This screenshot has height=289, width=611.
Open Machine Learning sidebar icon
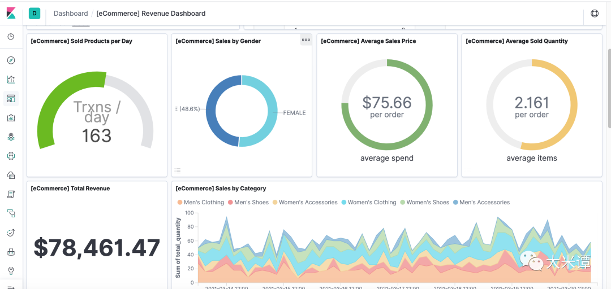coord(11,156)
